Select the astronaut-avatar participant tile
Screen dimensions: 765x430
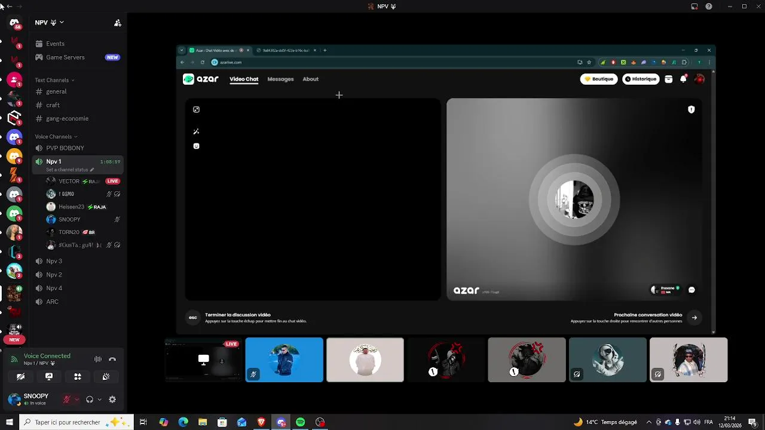(x=607, y=360)
